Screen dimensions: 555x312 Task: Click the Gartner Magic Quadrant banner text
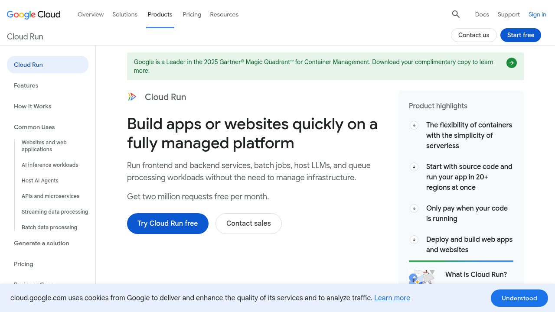pyautogui.click(x=313, y=66)
